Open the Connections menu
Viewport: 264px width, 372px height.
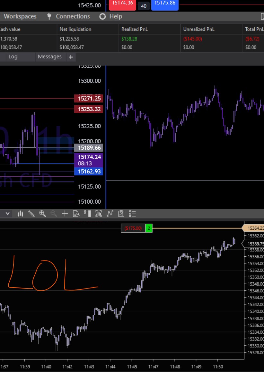73,16
